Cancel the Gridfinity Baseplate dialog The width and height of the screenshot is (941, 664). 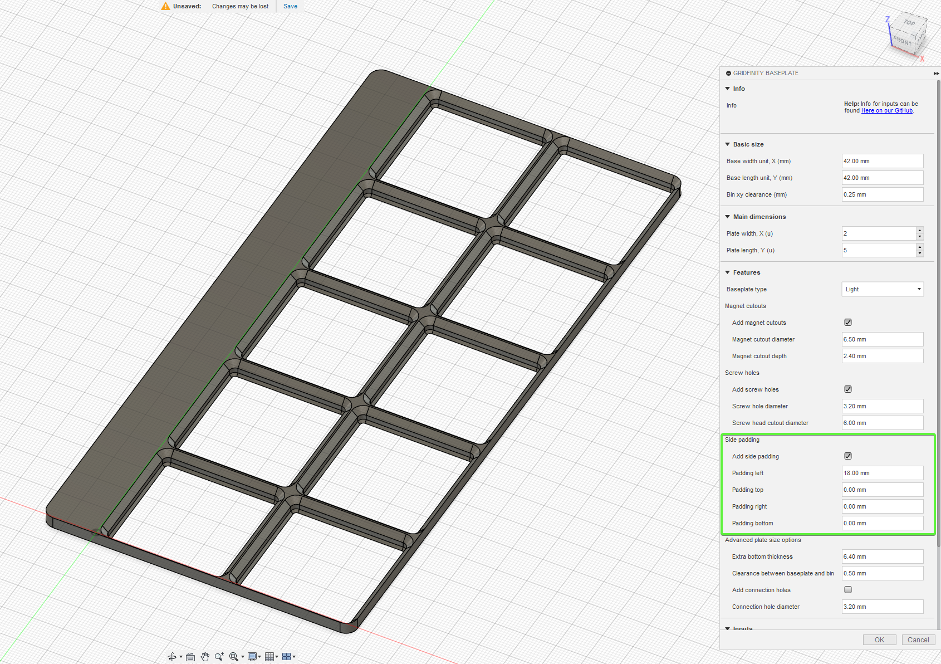[918, 639]
